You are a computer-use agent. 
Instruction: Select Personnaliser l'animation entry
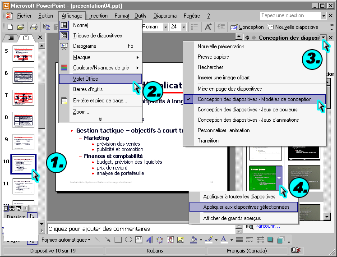tap(255, 130)
